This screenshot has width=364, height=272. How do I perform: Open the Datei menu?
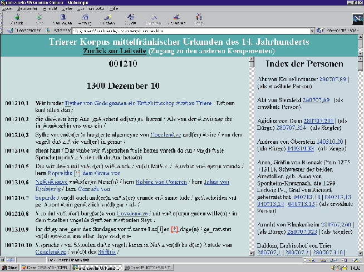click(x=7, y=8)
